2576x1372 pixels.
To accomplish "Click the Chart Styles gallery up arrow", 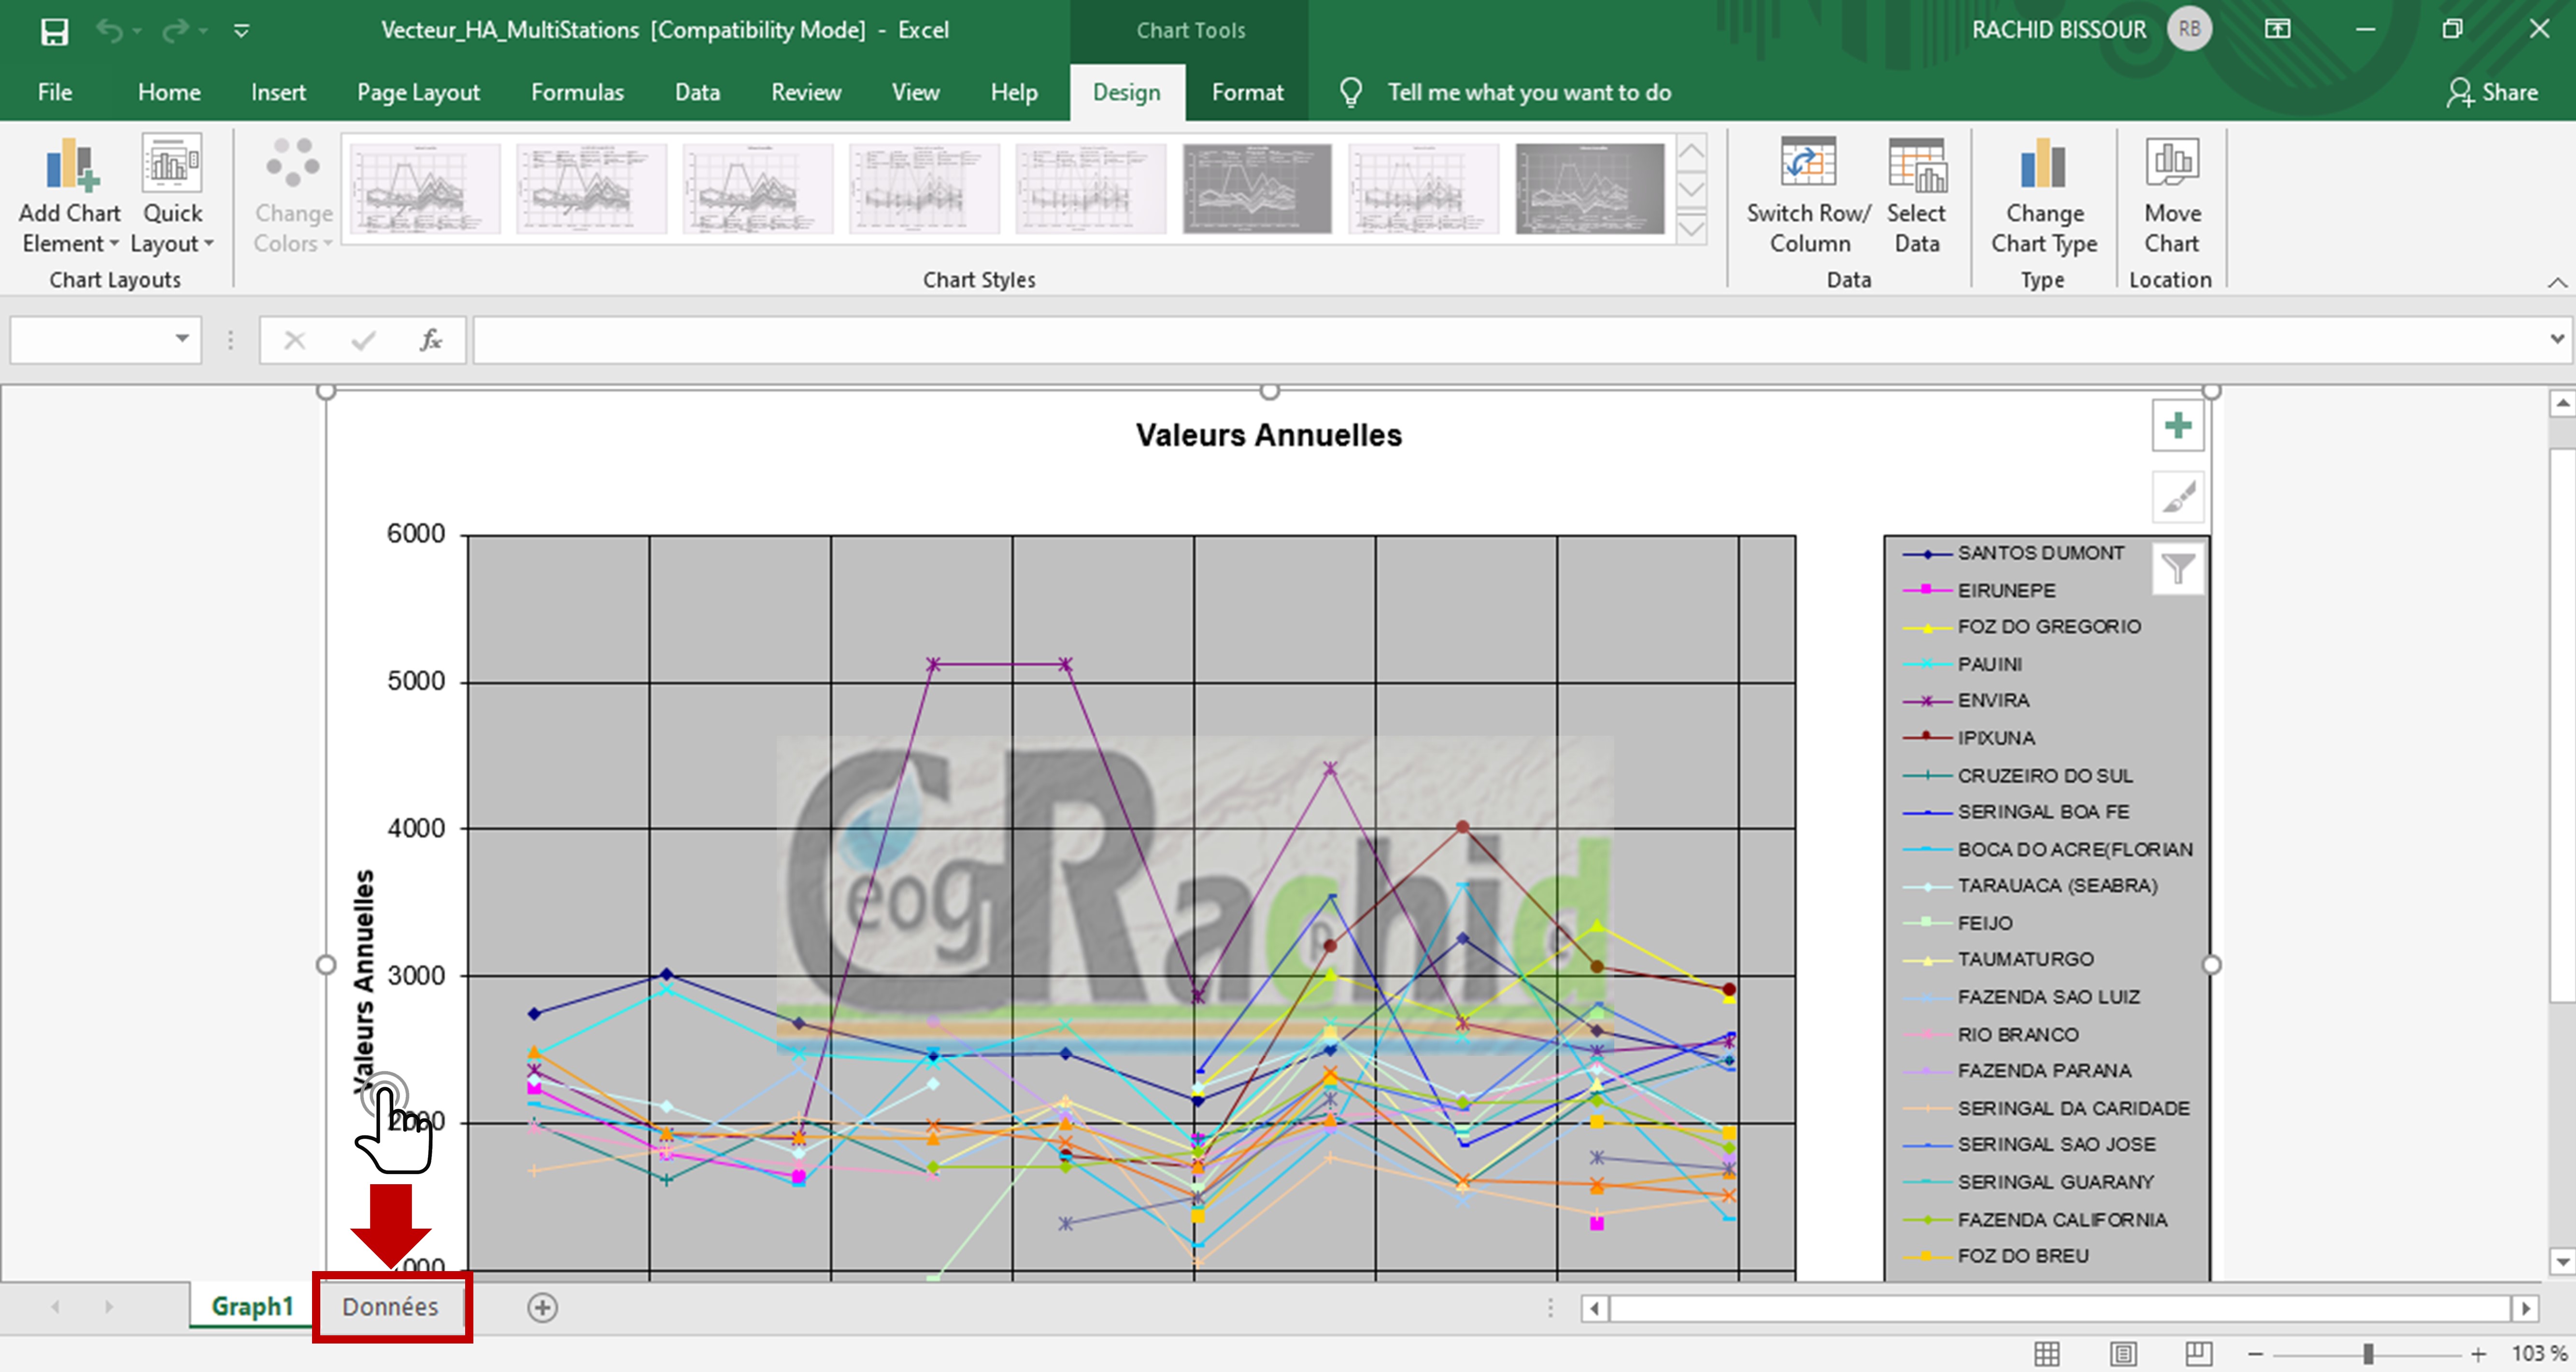I will pos(1691,152).
